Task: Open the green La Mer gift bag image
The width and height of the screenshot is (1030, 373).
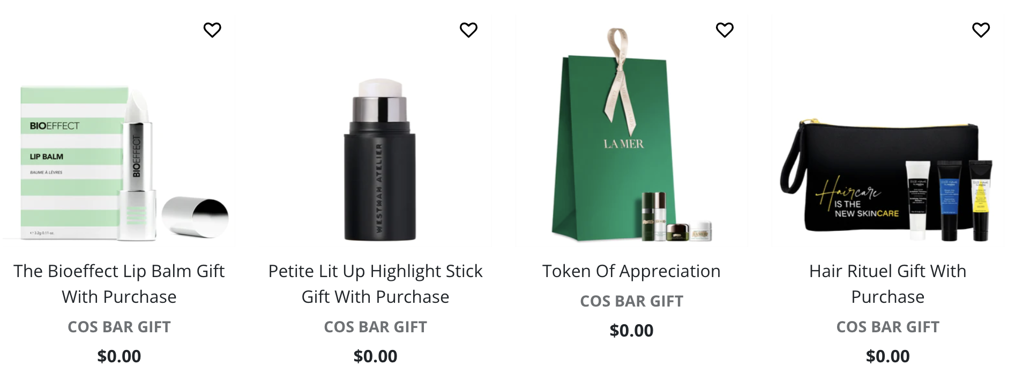Action: pos(632,134)
